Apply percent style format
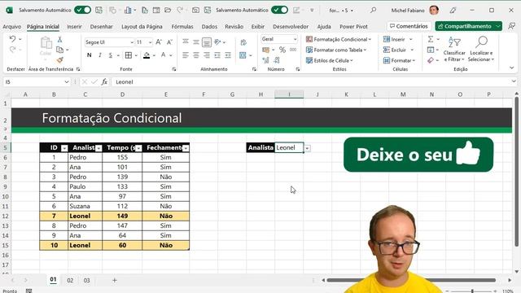 [x=282, y=50]
